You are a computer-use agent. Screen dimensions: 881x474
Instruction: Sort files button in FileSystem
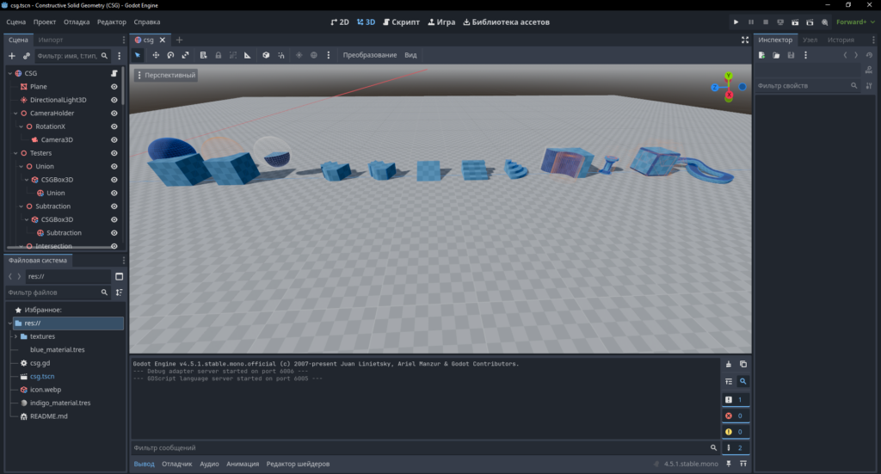pos(119,292)
